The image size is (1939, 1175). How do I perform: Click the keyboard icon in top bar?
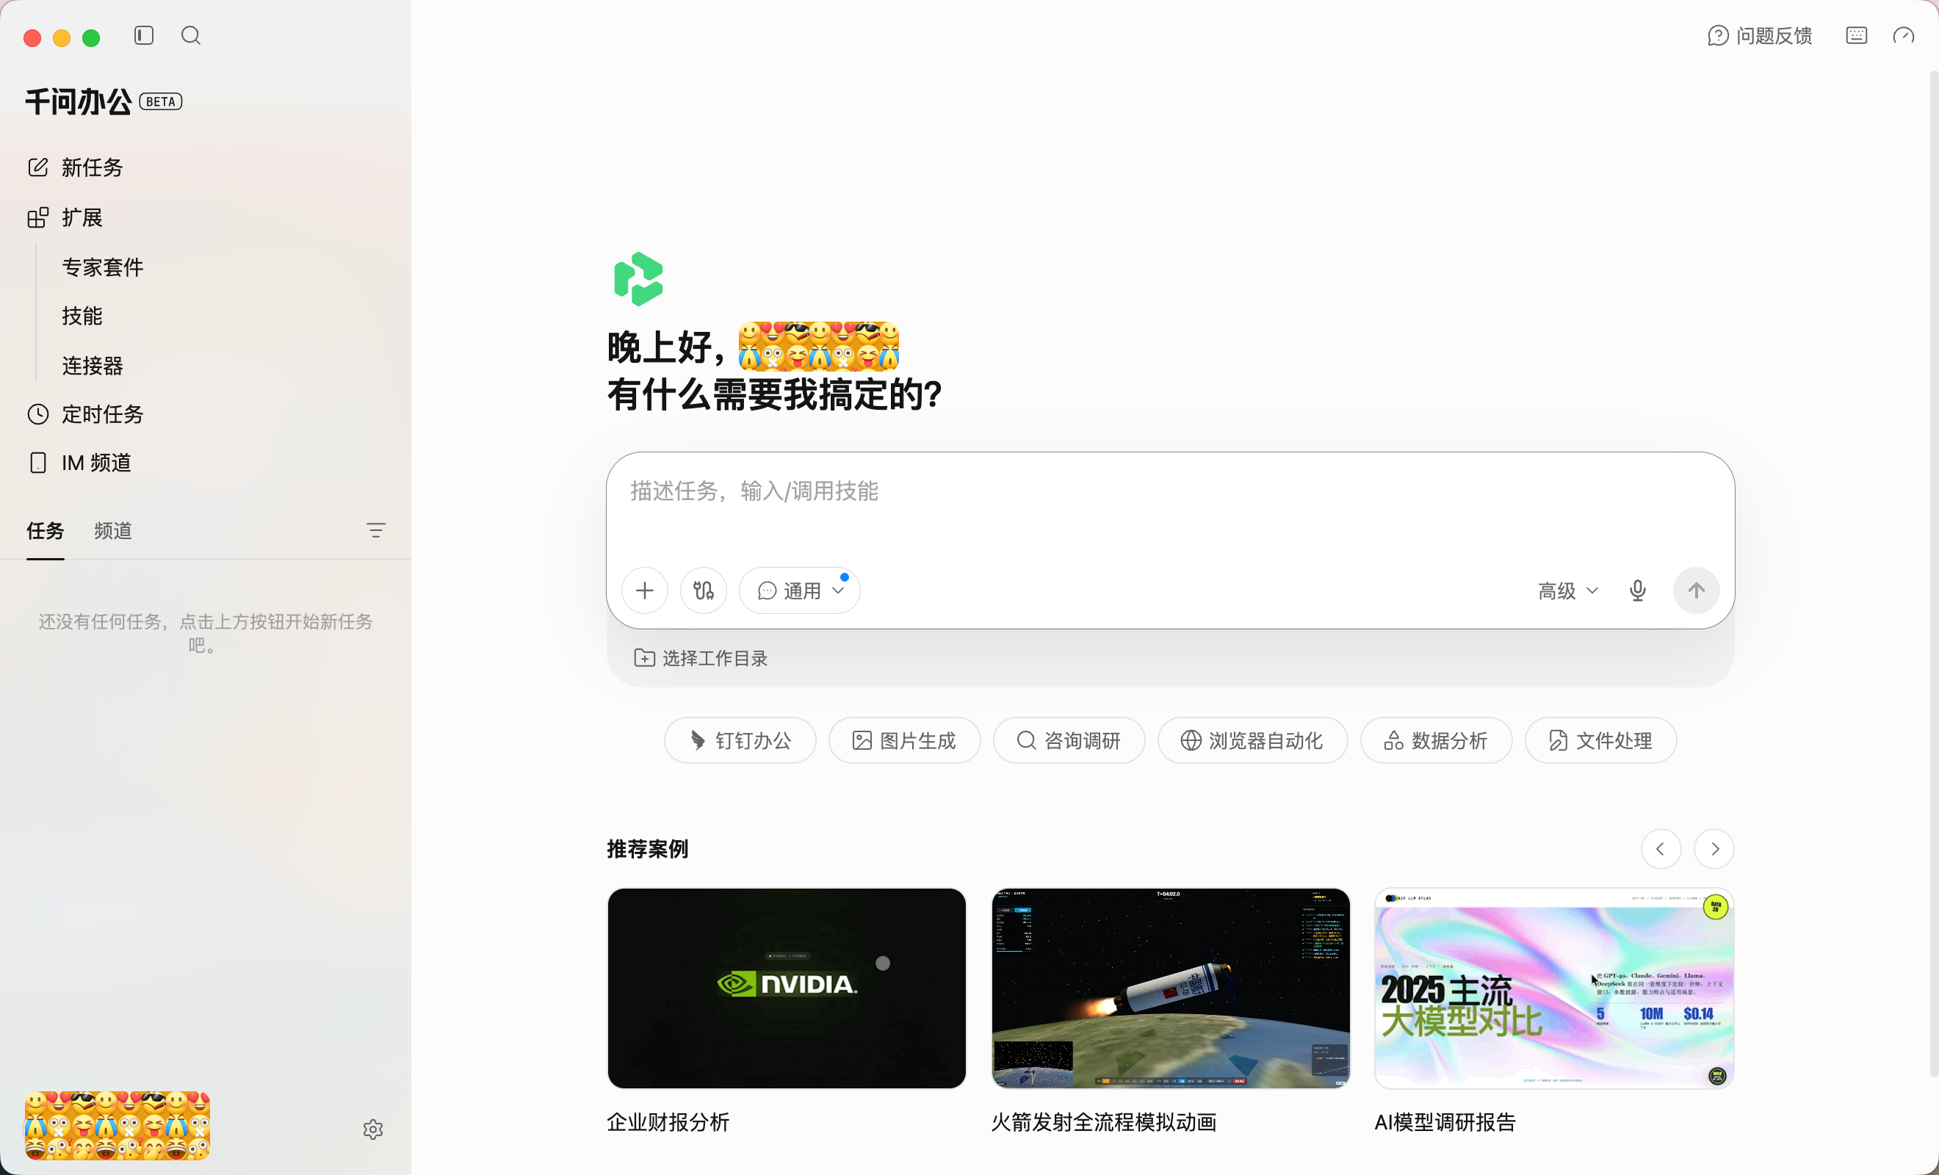coord(1857,35)
